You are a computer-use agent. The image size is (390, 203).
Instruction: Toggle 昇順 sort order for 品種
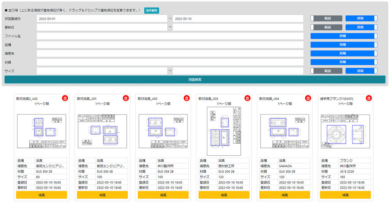344,45
